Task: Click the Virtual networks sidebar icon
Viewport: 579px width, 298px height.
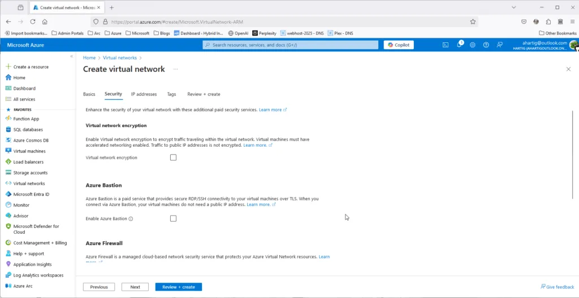Action: (x=8, y=183)
